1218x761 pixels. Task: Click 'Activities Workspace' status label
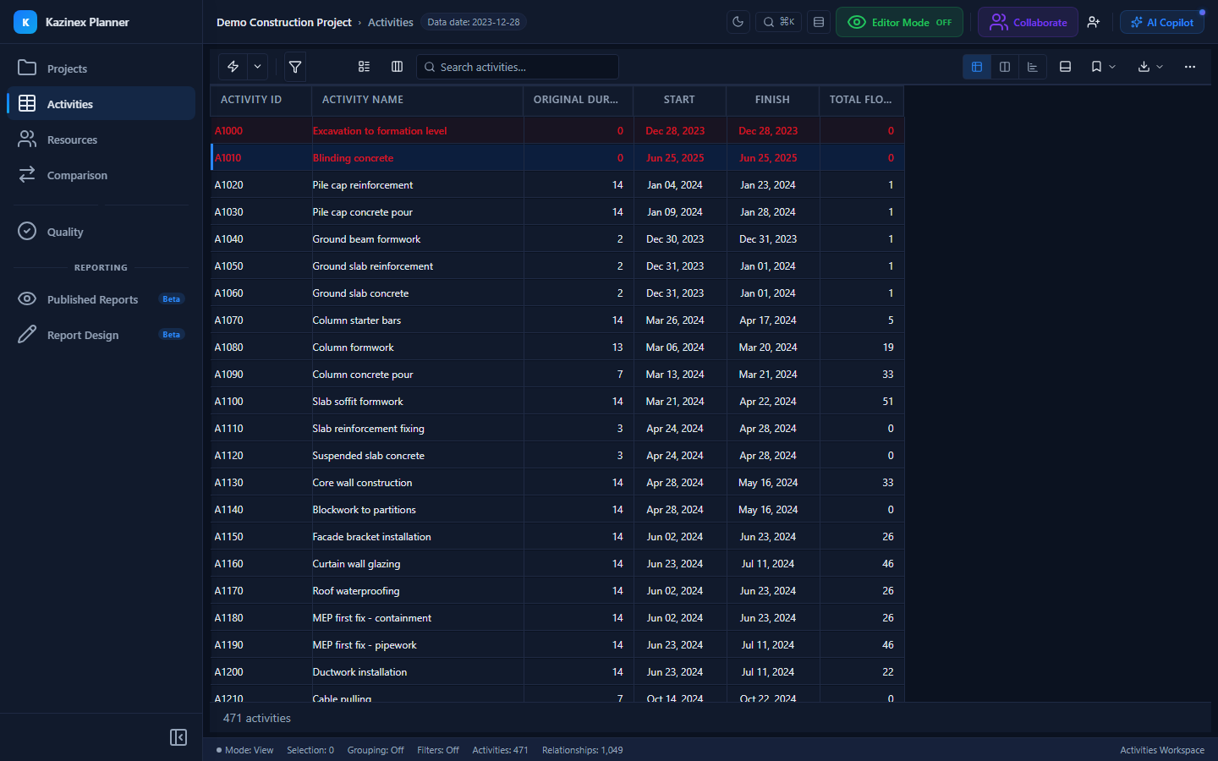click(1162, 750)
